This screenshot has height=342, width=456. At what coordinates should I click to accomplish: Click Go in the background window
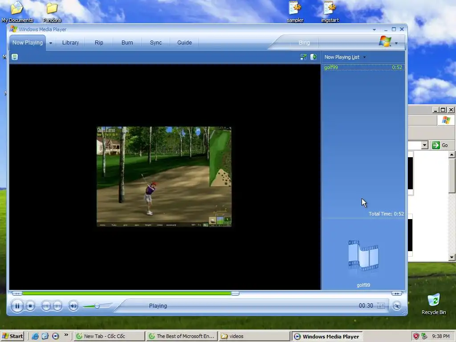(x=440, y=145)
